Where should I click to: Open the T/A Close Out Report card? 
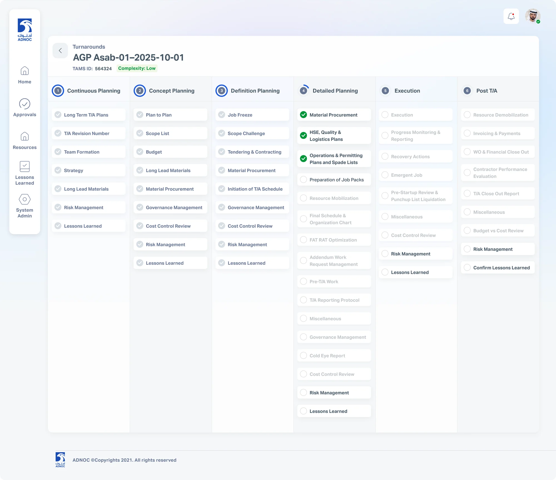[498, 193]
